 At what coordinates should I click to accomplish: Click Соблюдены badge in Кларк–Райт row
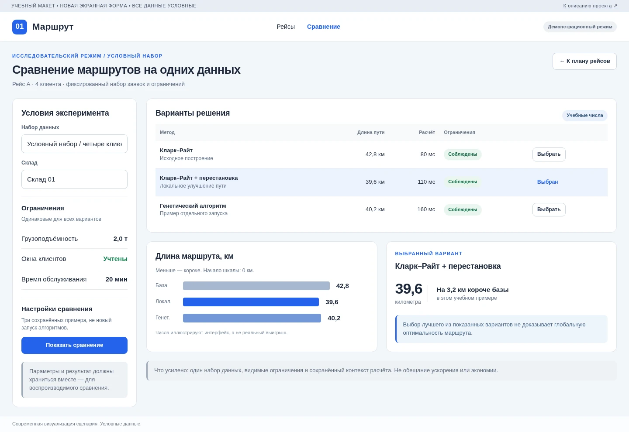pyautogui.click(x=463, y=154)
